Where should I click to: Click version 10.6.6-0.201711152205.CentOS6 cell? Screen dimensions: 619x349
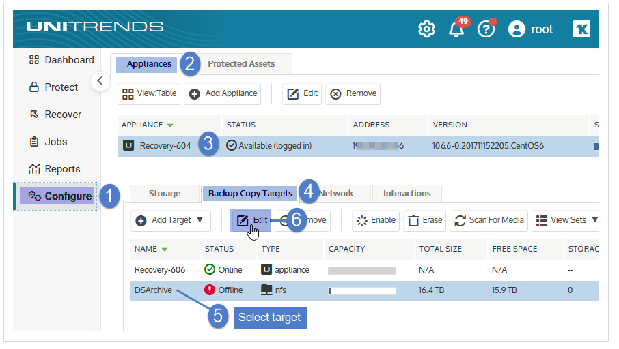pyautogui.click(x=488, y=146)
